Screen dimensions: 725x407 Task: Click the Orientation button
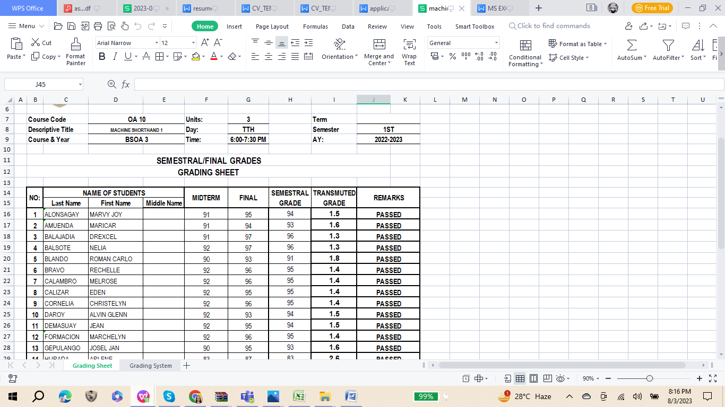pyautogui.click(x=340, y=50)
